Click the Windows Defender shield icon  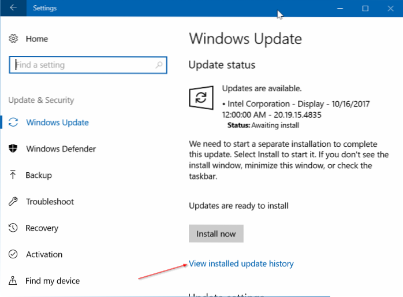click(13, 149)
